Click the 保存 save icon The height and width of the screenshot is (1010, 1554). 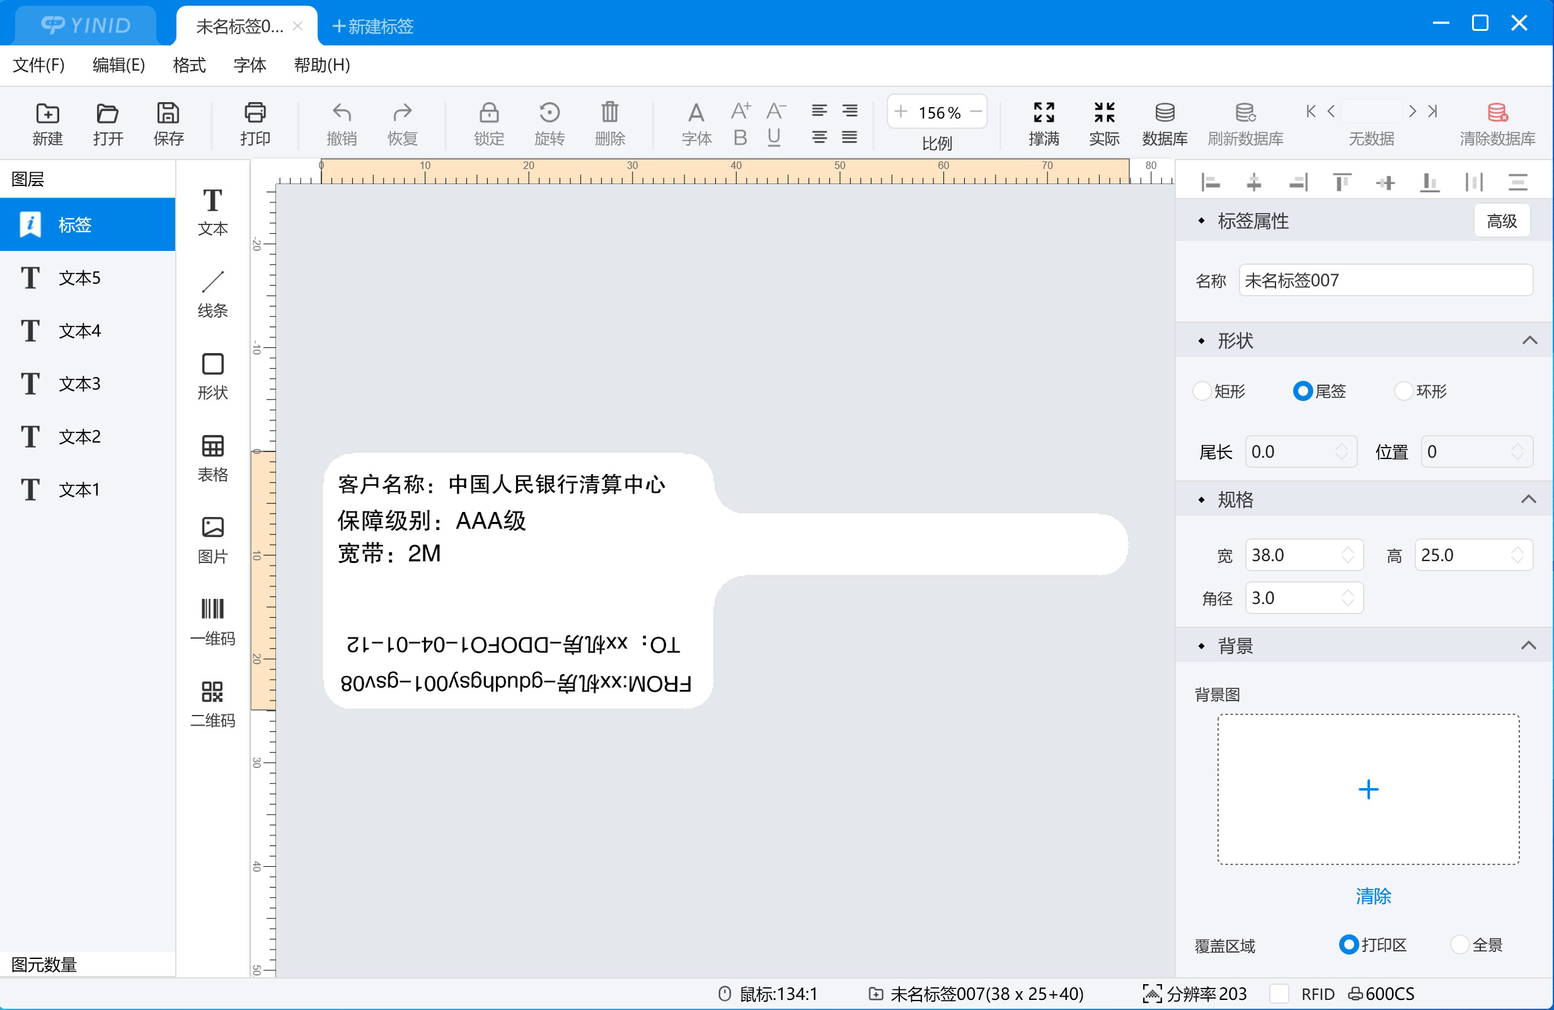168,112
